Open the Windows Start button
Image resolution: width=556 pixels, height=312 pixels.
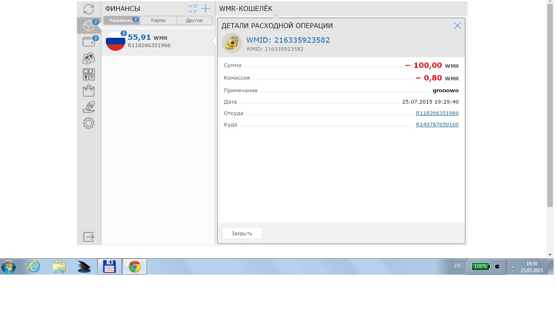[x=9, y=267]
